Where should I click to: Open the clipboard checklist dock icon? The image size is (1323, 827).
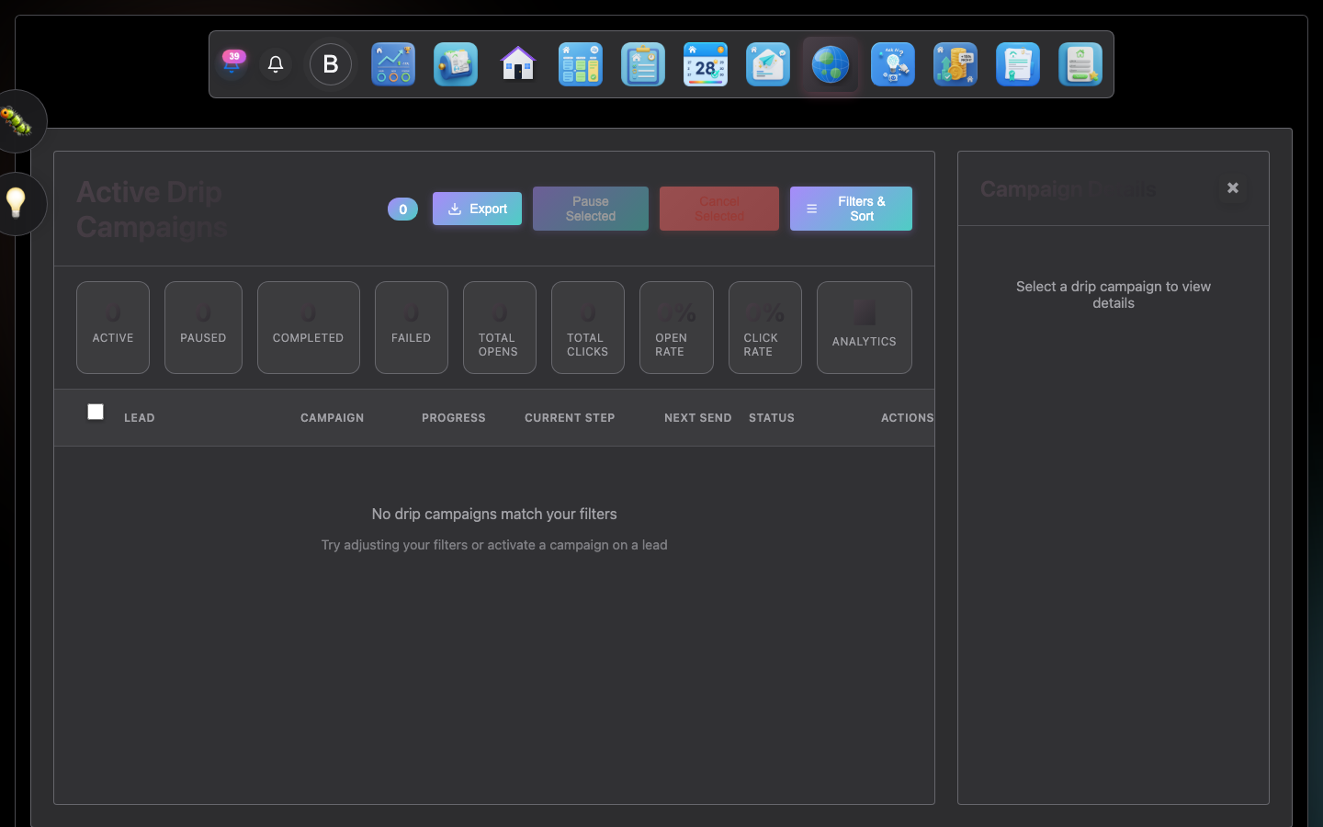coord(643,64)
